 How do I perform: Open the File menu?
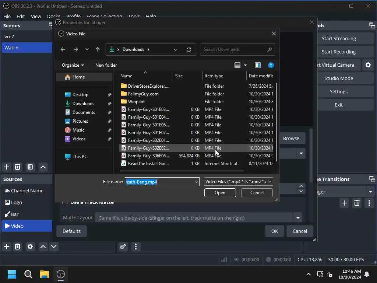coord(7,16)
